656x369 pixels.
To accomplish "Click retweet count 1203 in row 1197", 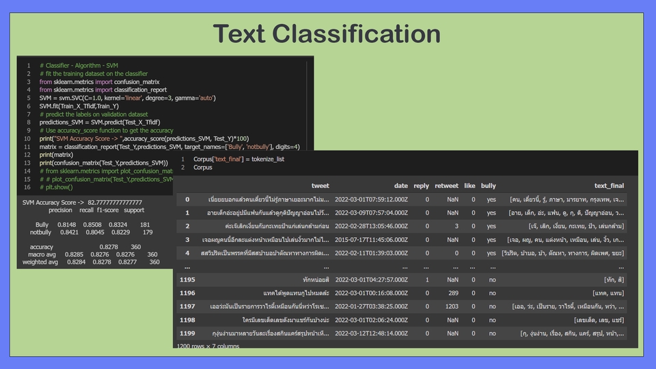I will pyautogui.click(x=452, y=307).
